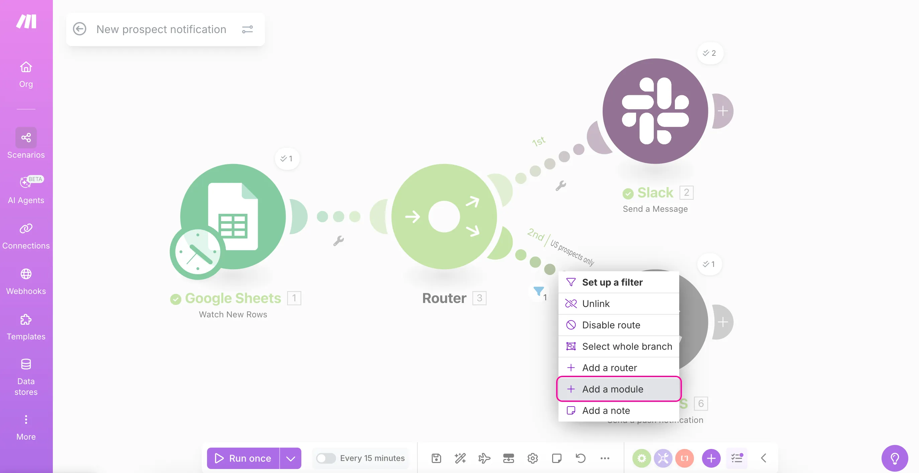Click the Send a Message caption

655,209
